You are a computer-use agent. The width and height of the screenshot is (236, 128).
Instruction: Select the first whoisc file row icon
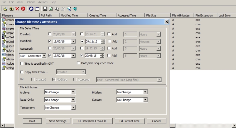(4, 55)
